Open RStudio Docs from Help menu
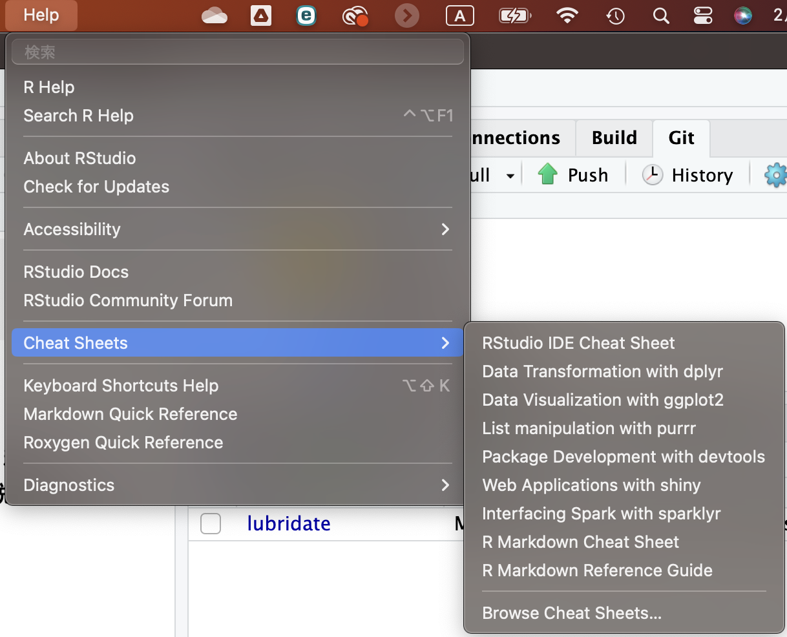The height and width of the screenshot is (637, 787). coord(238,272)
